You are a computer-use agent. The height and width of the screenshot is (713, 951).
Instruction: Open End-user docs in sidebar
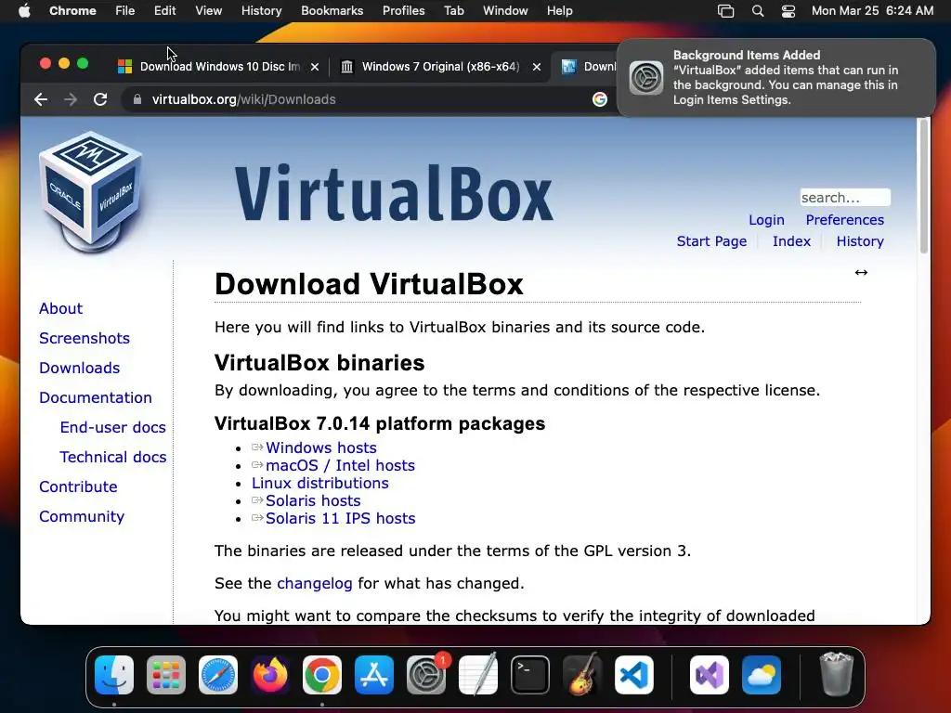[x=112, y=427]
